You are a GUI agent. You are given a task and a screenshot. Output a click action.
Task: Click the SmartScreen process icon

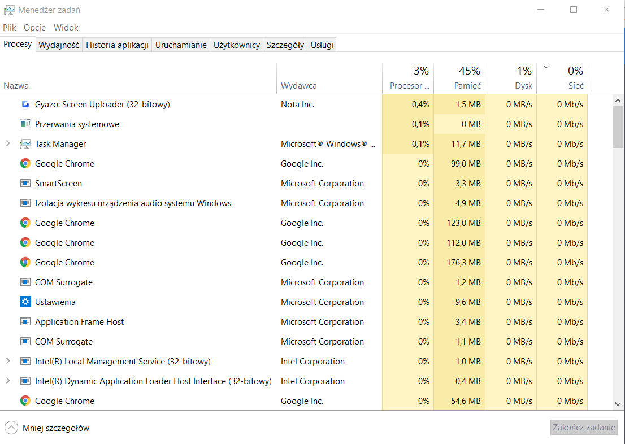click(25, 184)
